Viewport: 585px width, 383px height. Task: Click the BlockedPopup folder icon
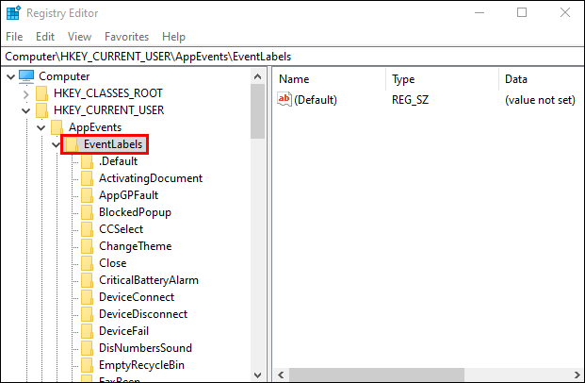coord(87,212)
